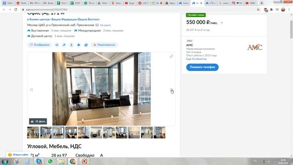Image resolution: width=293 pixels, height=165 pixels.
Task: Select the seventh photo thumbnail
Action: (x=109, y=132)
